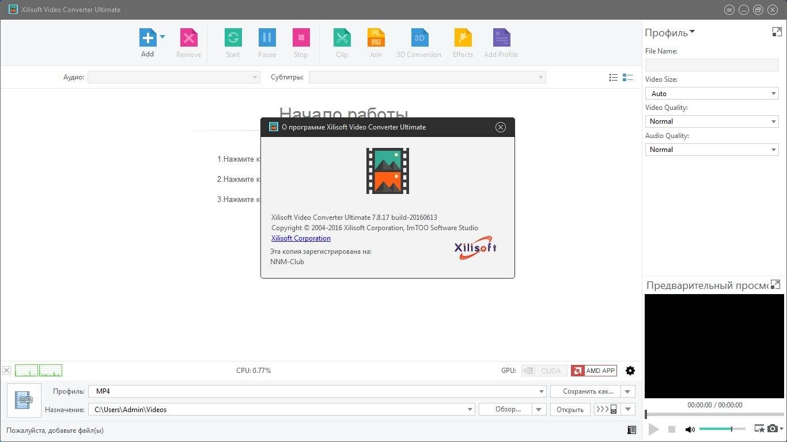Open the log list icon in status bar
Viewport: 787px width, 442px height.
[x=631, y=430]
